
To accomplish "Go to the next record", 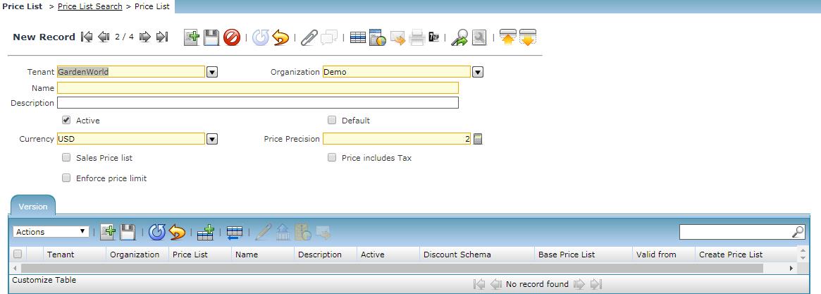I will (145, 37).
